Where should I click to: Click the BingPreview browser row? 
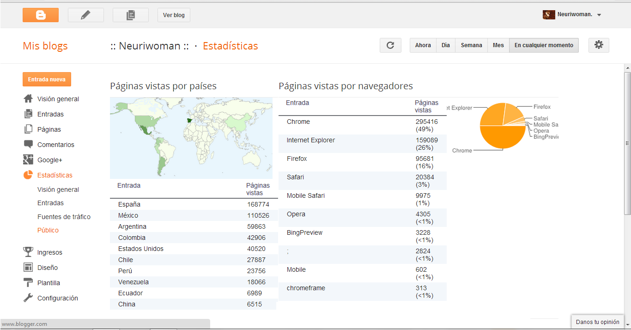point(363,236)
